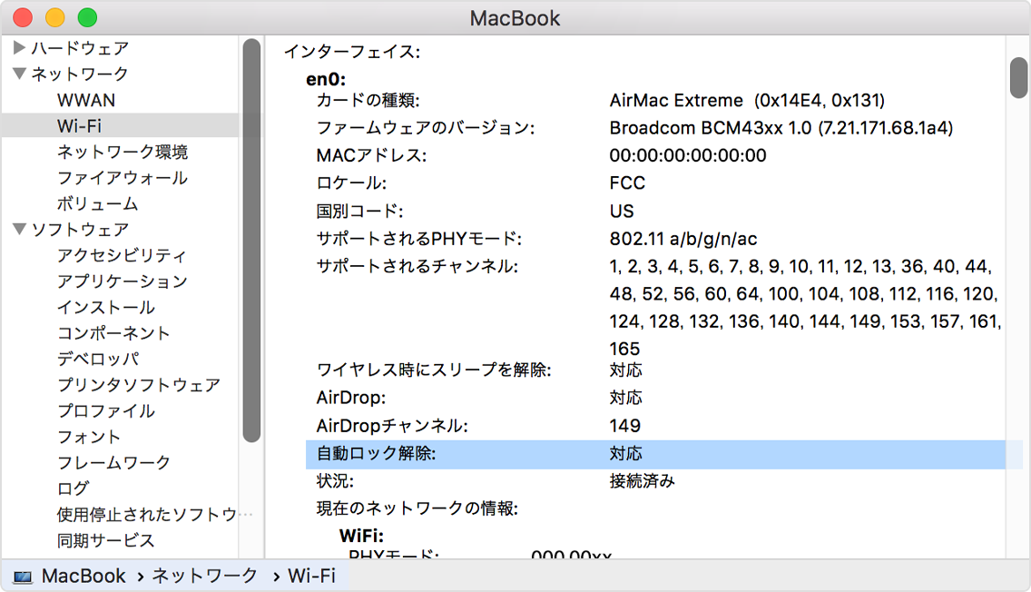Viewport: 1031px width, 592px height.
Task: Select 同期サービス in the sidebar
Action: (106, 540)
